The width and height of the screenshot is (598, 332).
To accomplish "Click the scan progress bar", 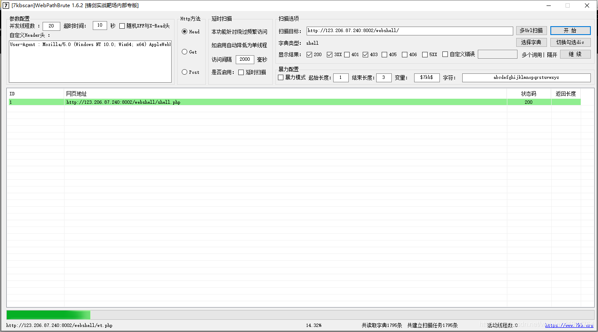I will (x=300, y=315).
